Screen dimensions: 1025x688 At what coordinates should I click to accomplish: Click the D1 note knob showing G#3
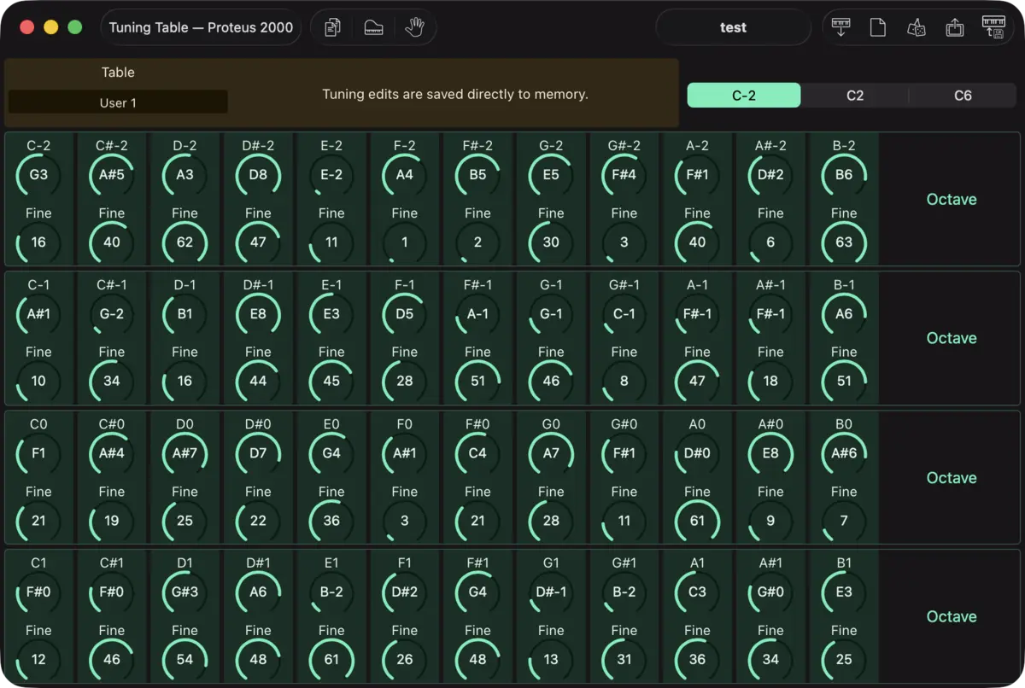pos(184,592)
